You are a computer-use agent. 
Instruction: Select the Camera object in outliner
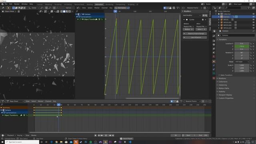[226, 17]
